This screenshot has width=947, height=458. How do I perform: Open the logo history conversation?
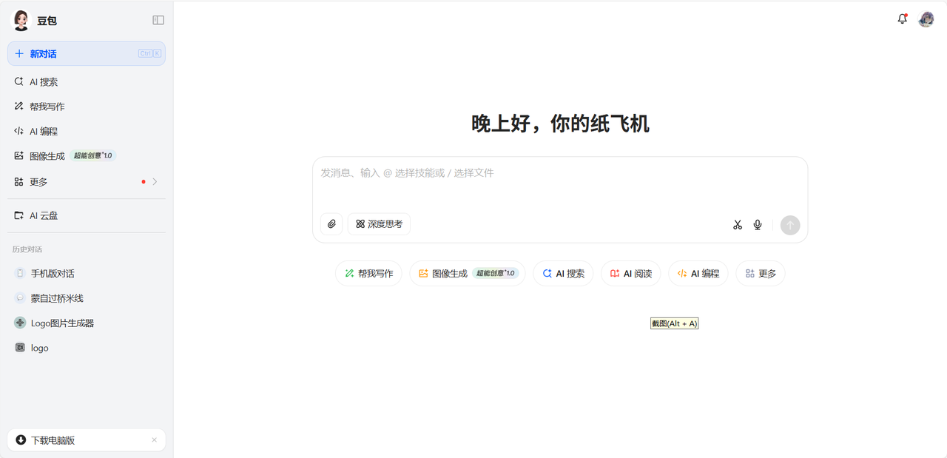tap(87, 348)
